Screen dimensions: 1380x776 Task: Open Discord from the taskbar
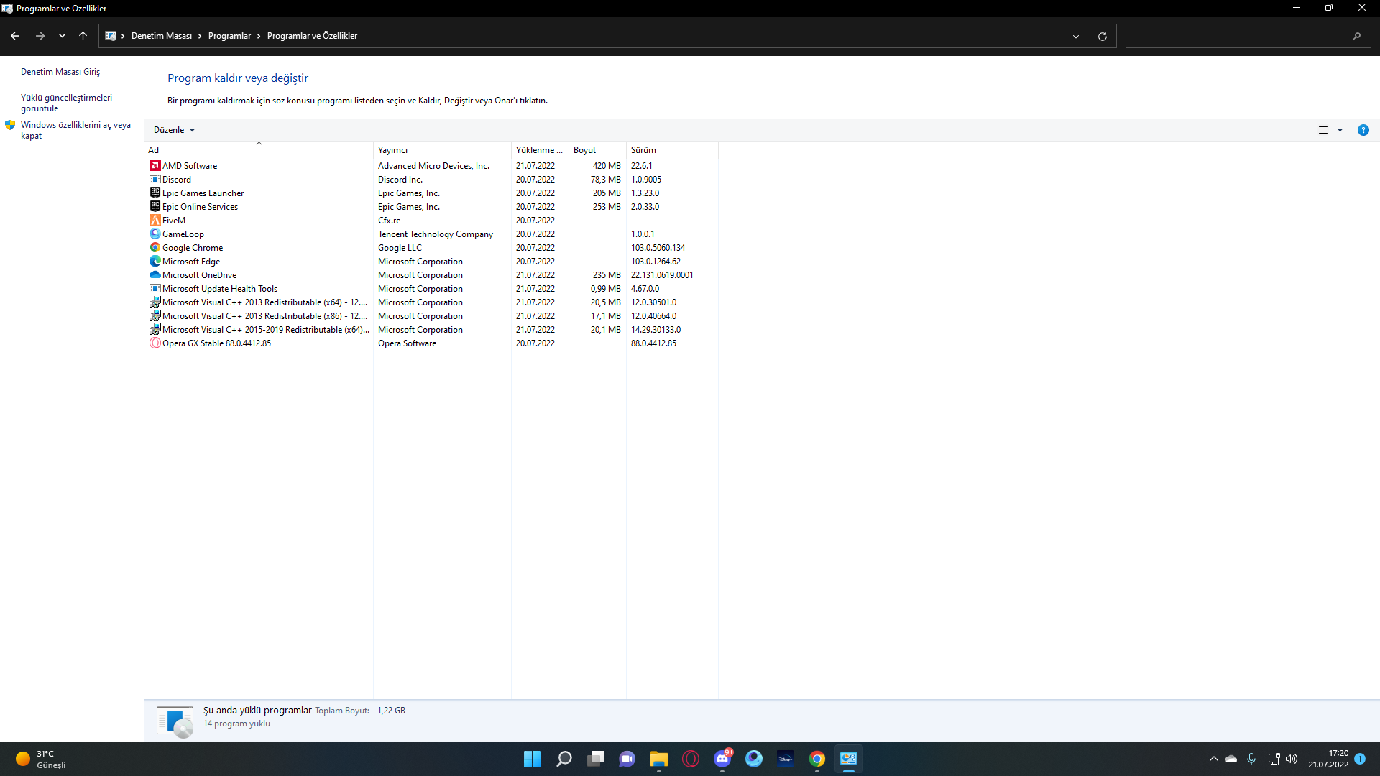coord(722,759)
